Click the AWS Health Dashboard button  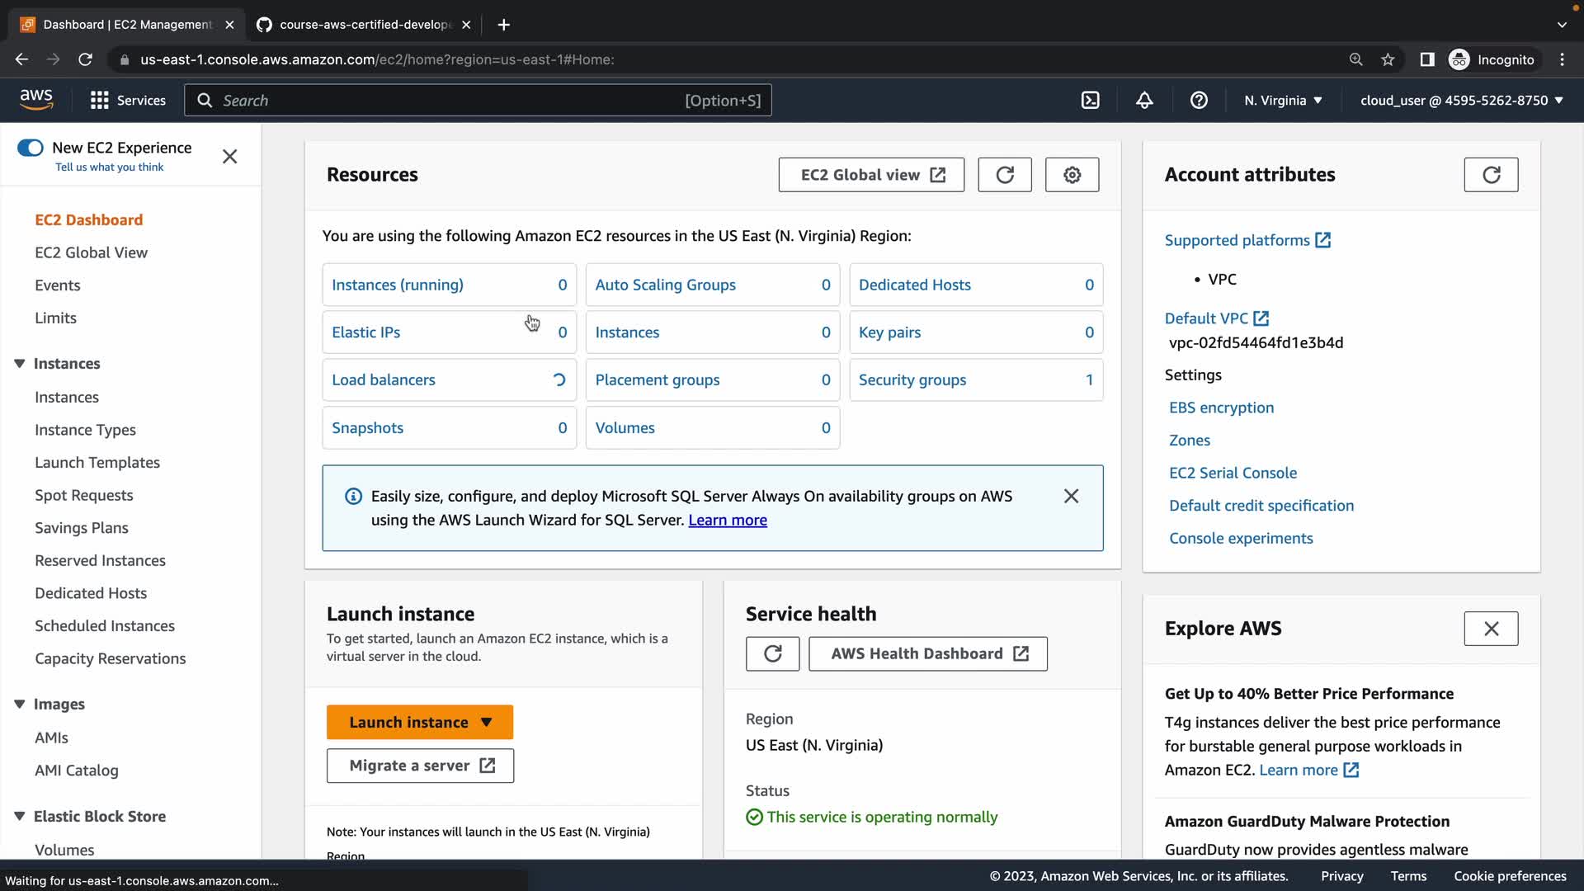(x=928, y=653)
